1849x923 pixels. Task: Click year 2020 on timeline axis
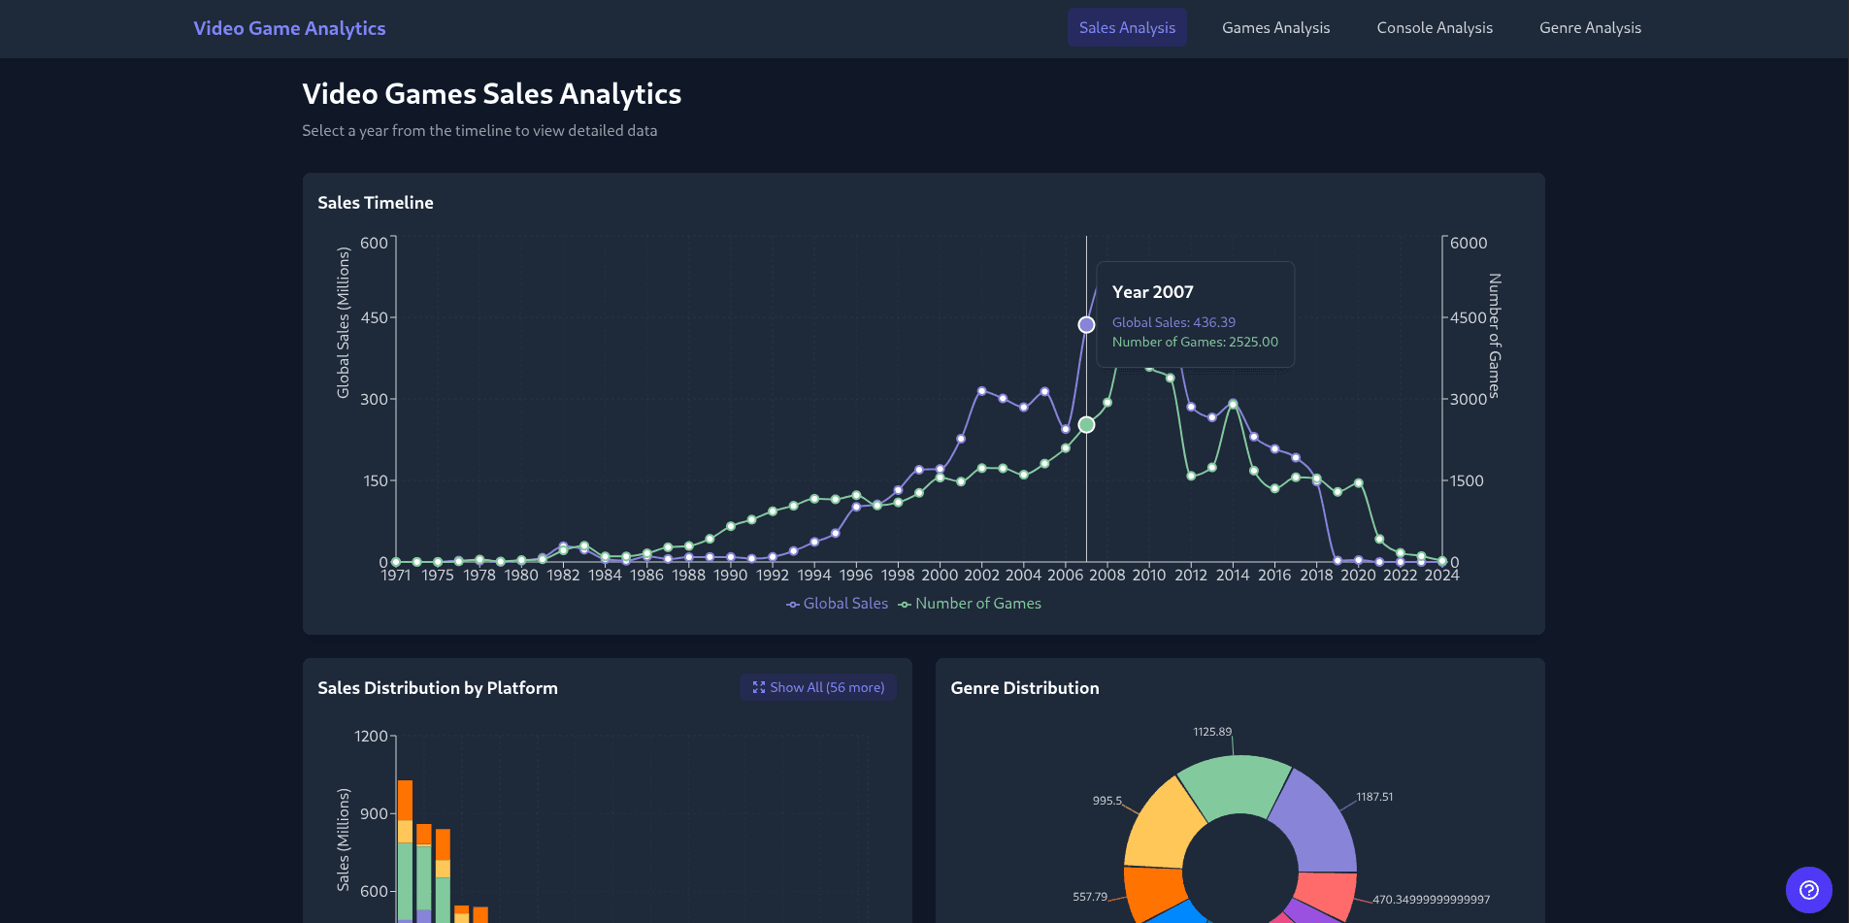pos(1358,576)
